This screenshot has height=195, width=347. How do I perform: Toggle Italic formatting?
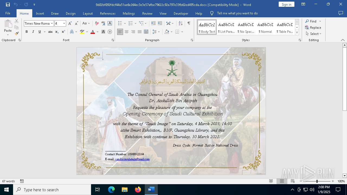33,32
